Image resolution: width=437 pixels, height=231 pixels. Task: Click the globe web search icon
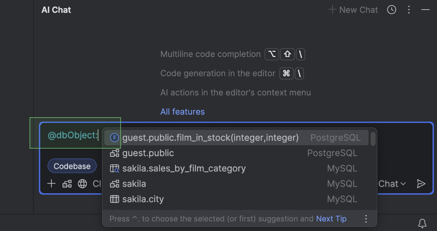[x=83, y=184]
